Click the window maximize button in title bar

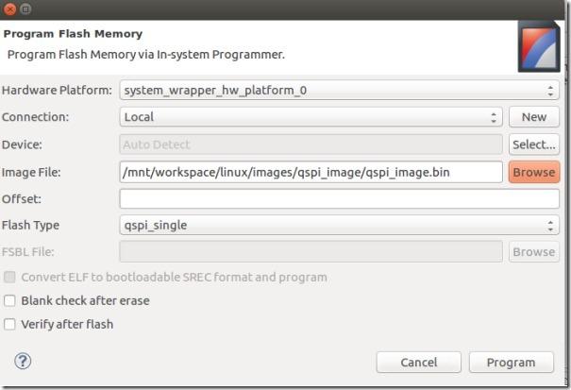pyautogui.click(x=25, y=9)
